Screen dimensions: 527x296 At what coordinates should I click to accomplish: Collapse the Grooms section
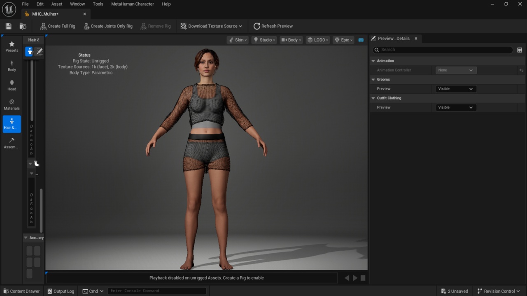373,79
